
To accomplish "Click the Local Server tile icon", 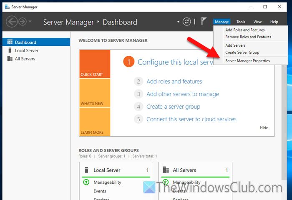I will 86,170.
